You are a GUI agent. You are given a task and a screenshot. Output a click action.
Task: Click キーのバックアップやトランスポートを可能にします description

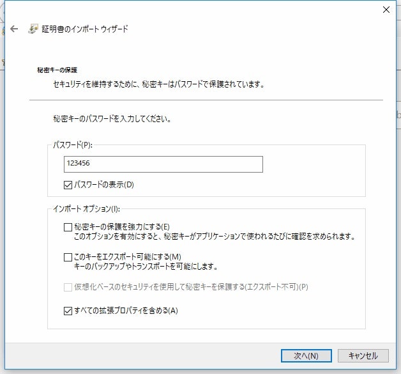pos(146,267)
